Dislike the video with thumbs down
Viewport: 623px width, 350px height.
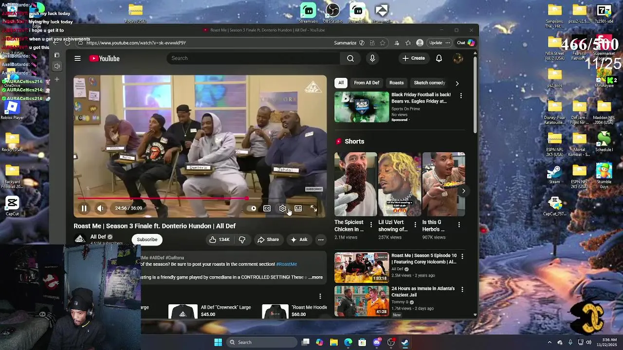(242, 240)
